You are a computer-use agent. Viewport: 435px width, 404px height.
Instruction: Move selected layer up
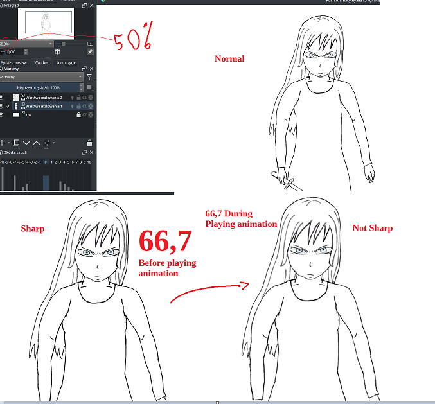coord(37,143)
